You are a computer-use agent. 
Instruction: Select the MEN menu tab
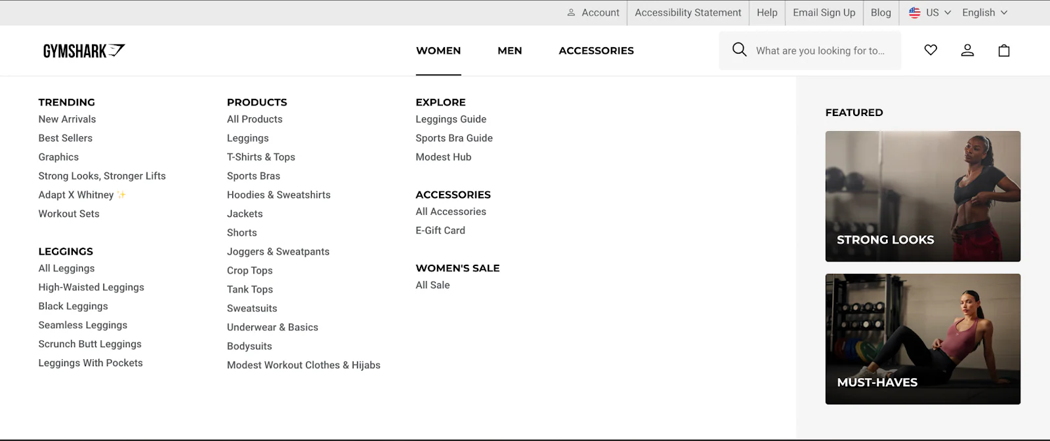(x=510, y=50)
